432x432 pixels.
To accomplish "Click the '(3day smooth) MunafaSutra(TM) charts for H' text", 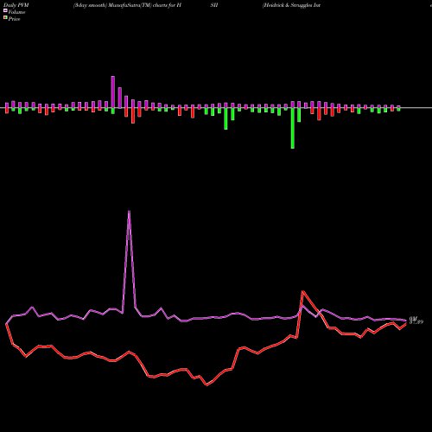I will coord(127,5).
